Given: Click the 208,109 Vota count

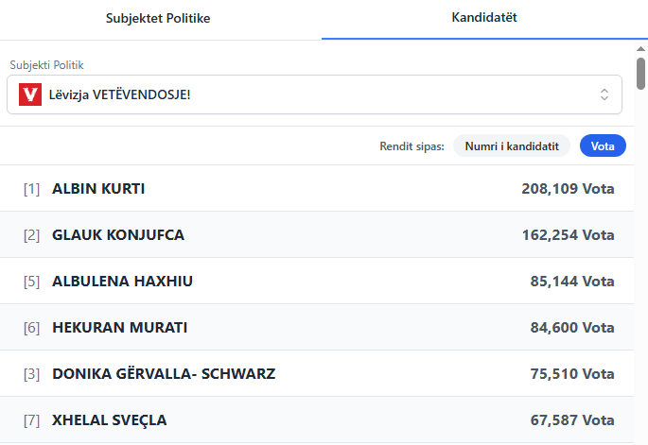Looking at the screenshot, I should click(x=568, y=189).
